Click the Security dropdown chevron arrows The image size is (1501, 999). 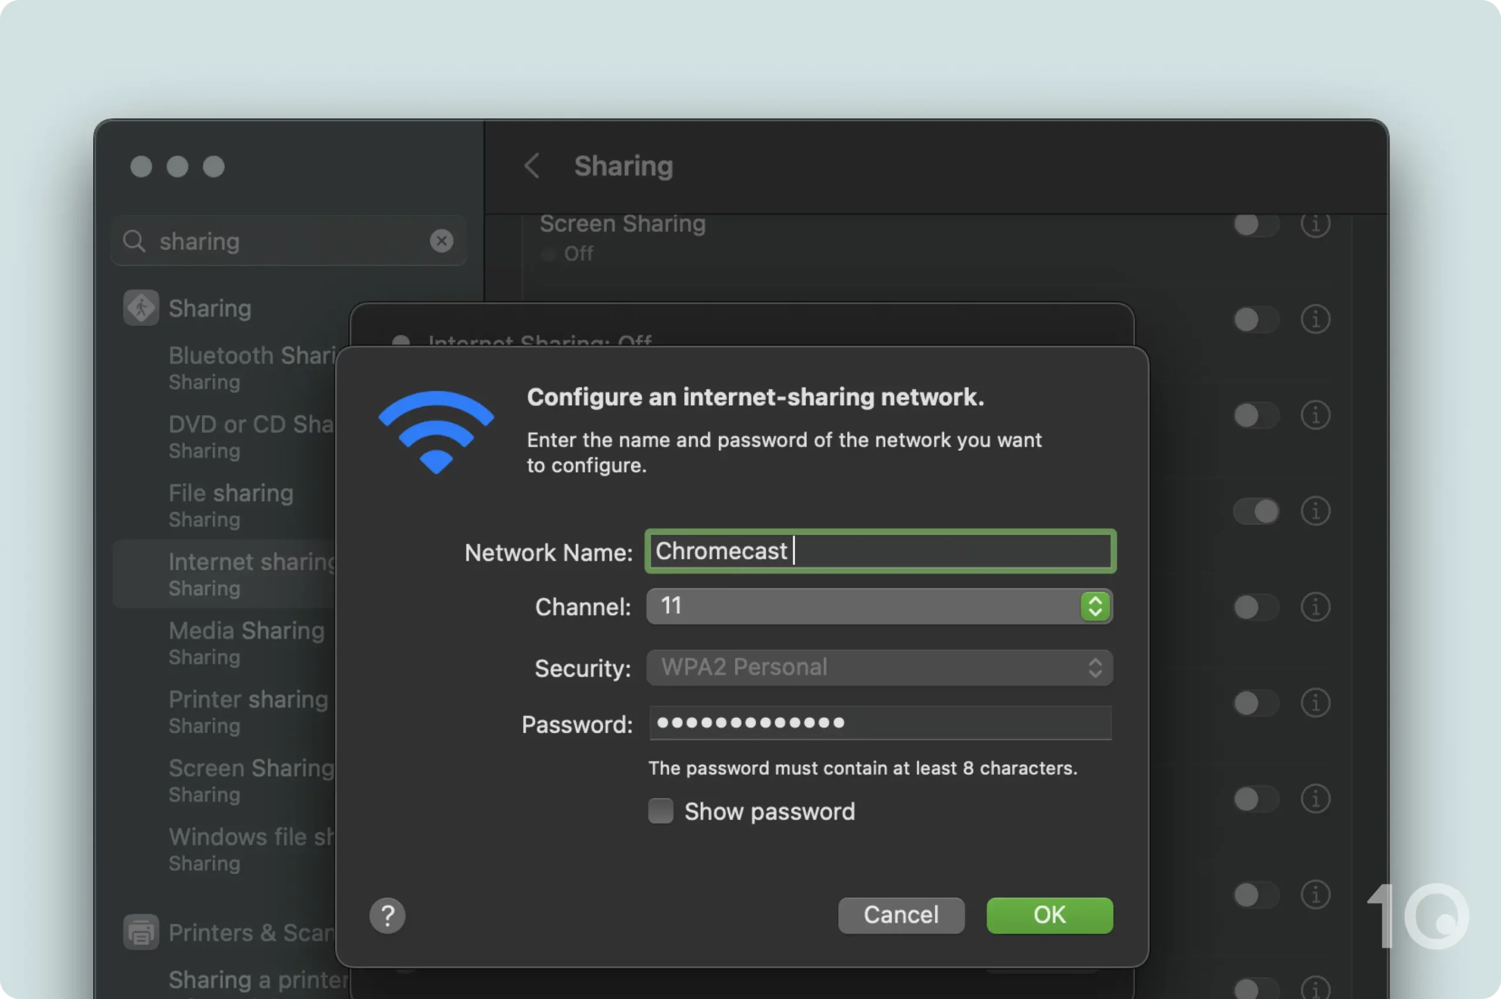1095,667
